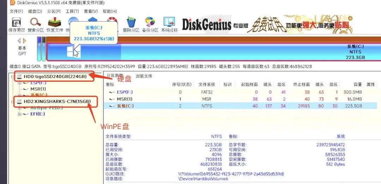Click the 512 Bytes sector size value

pyautogui.click(x=335, y=164)
